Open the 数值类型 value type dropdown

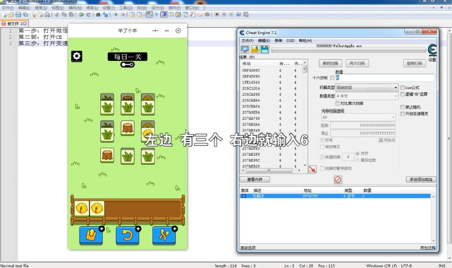click(x=367, y=96)
